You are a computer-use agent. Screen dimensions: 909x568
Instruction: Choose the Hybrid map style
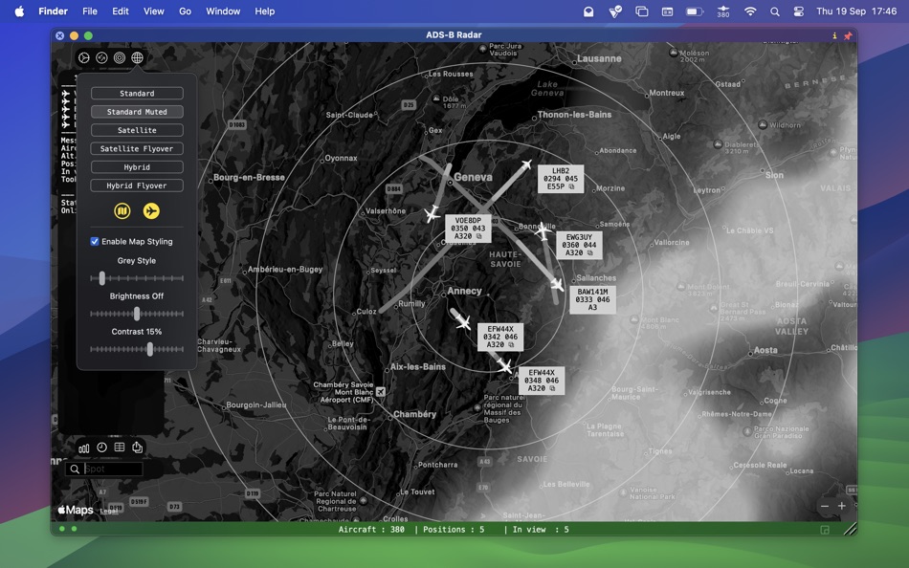pyautogui.click(x=136, y=166)
